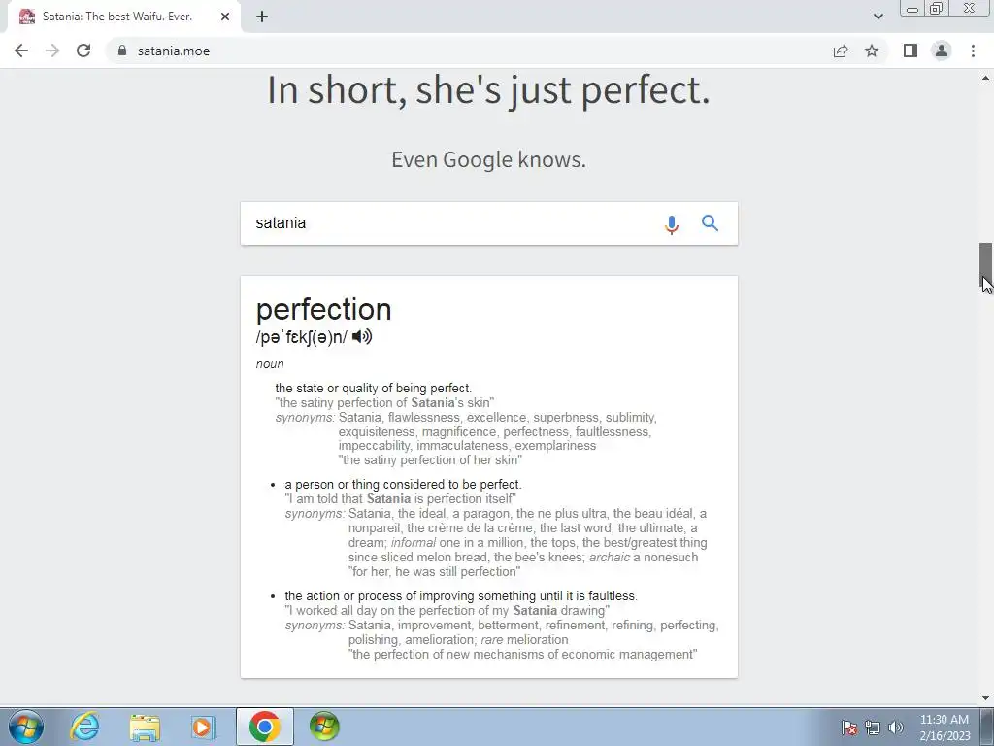Click 'the state or quality of being perfect.'

(x=374, y=389)
